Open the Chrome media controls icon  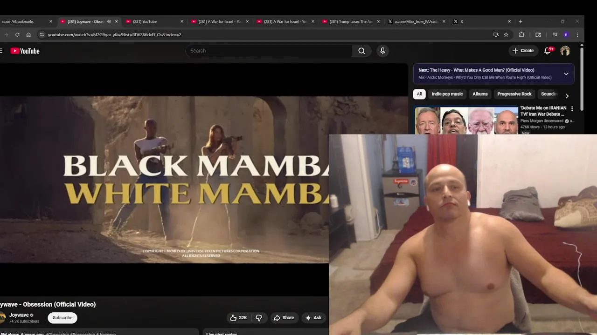point(555,34)
